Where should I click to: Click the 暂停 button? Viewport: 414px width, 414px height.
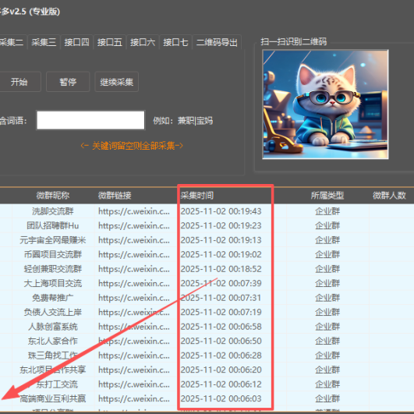click(x=68, y=82)
